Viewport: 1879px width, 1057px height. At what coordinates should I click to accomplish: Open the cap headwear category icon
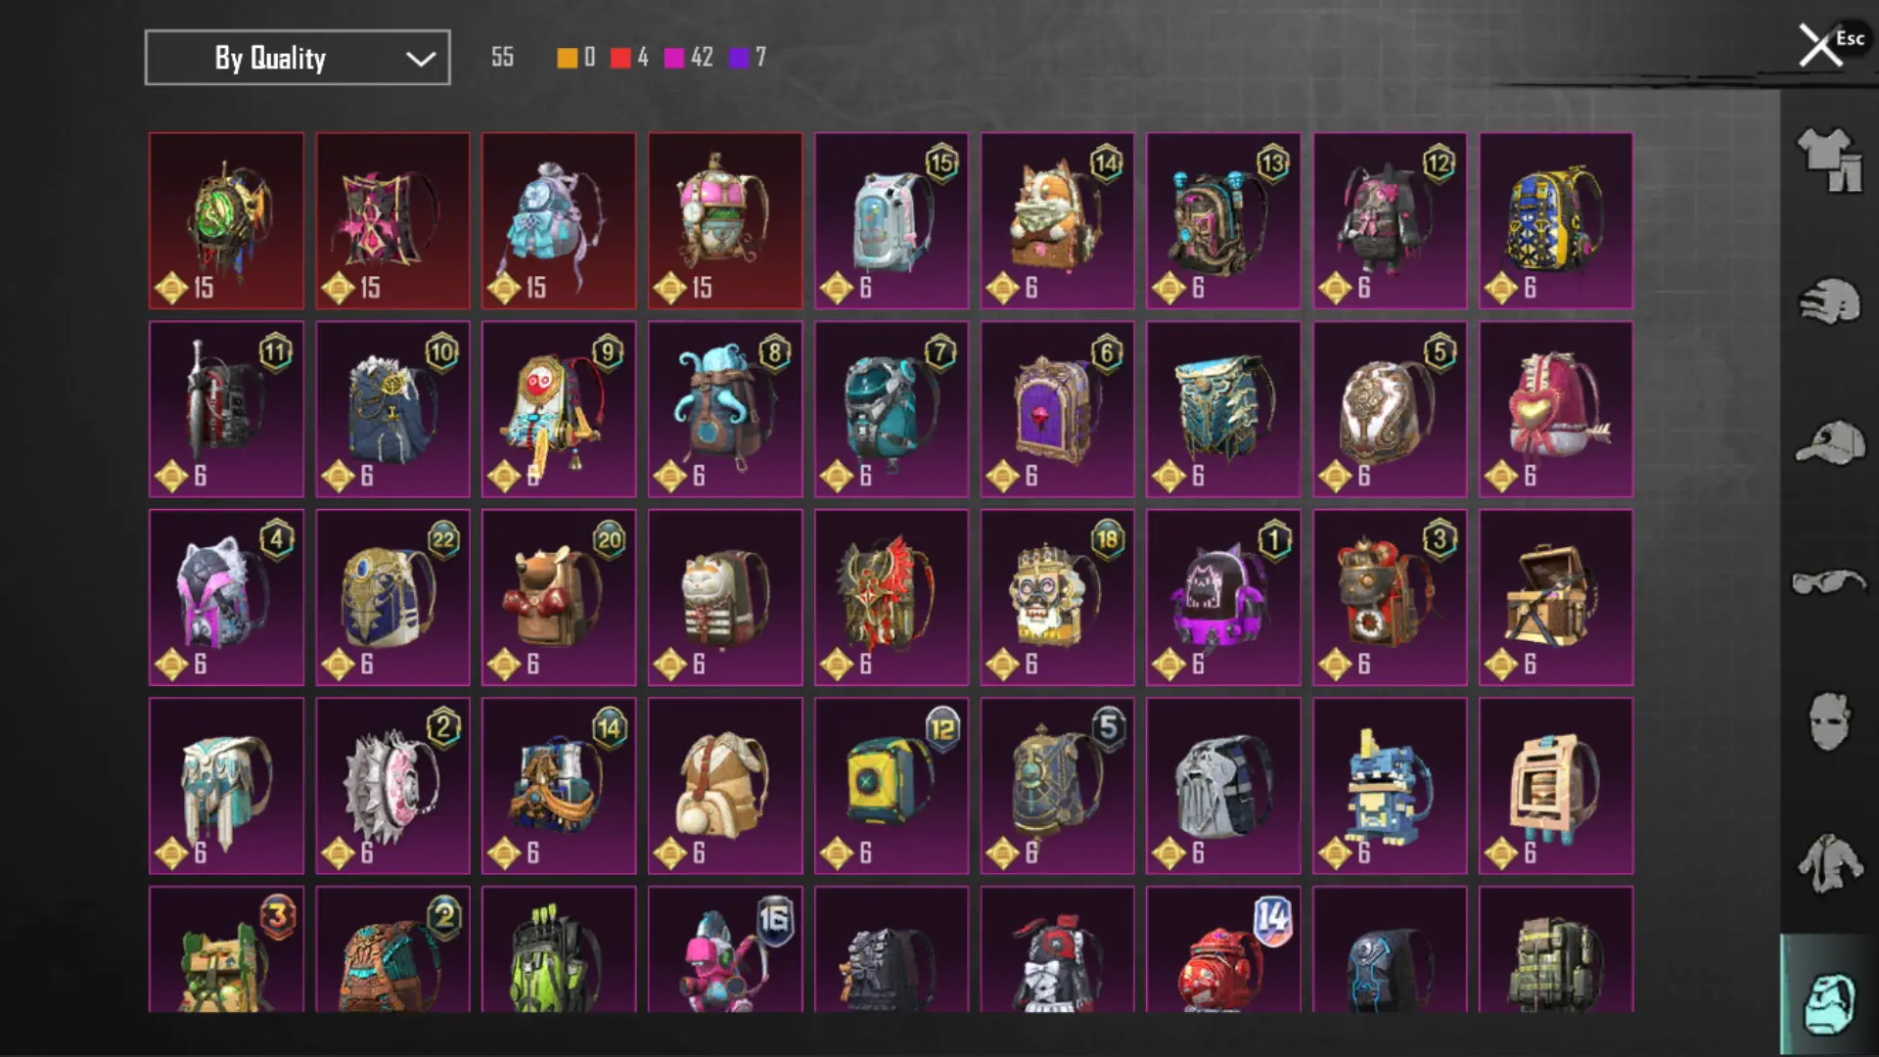pos(1829,443)
